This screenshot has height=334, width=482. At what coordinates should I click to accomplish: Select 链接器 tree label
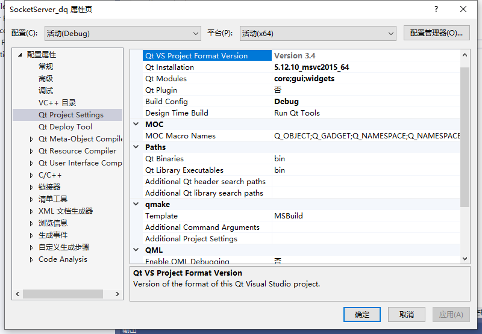click(49, 187)
